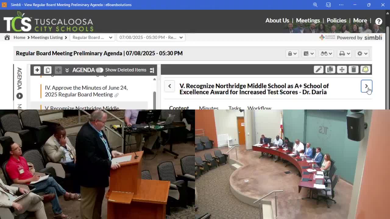Click the move item arrows icon

click(342, 70)
